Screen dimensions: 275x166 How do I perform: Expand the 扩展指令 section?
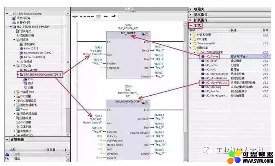[190, 20]
